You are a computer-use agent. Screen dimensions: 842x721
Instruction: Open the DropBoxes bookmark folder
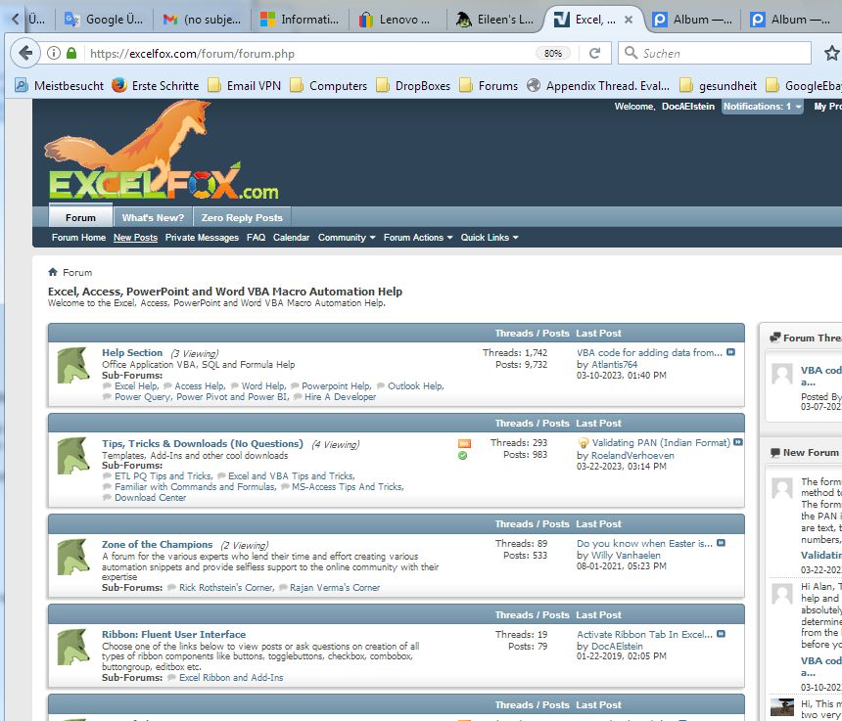click(413, 86)
